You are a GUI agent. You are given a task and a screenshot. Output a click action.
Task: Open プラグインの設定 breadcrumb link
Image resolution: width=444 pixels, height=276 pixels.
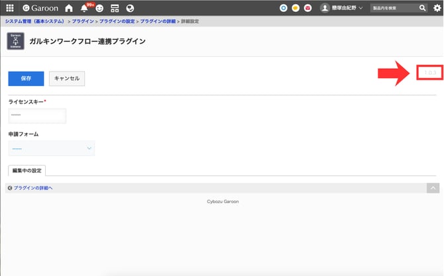(117, 22)
